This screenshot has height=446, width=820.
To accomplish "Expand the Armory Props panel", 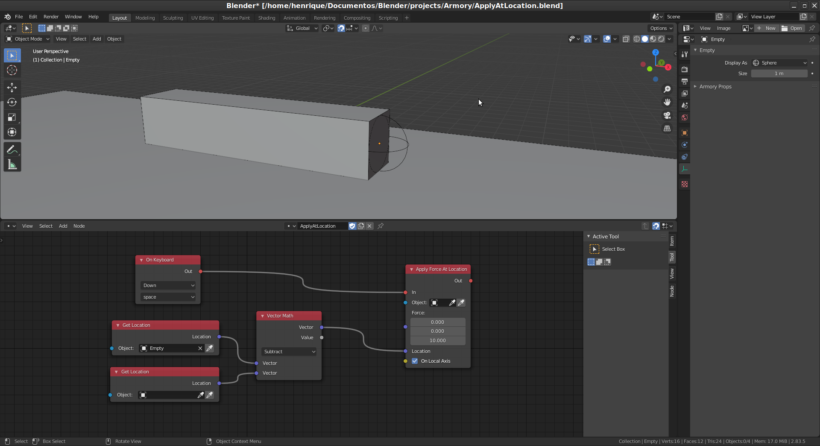I will coord(715,87).
